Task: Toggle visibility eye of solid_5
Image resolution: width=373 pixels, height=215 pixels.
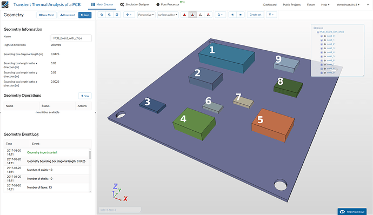Action: click(x=325, y=57)
